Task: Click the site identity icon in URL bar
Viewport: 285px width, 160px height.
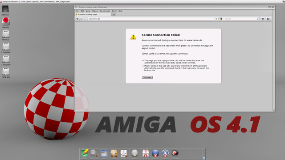Action: 86,19
